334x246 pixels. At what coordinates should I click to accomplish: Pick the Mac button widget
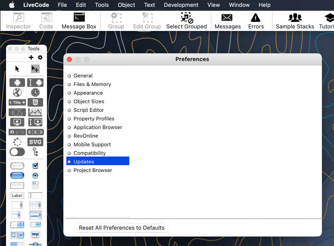(17, 122)
